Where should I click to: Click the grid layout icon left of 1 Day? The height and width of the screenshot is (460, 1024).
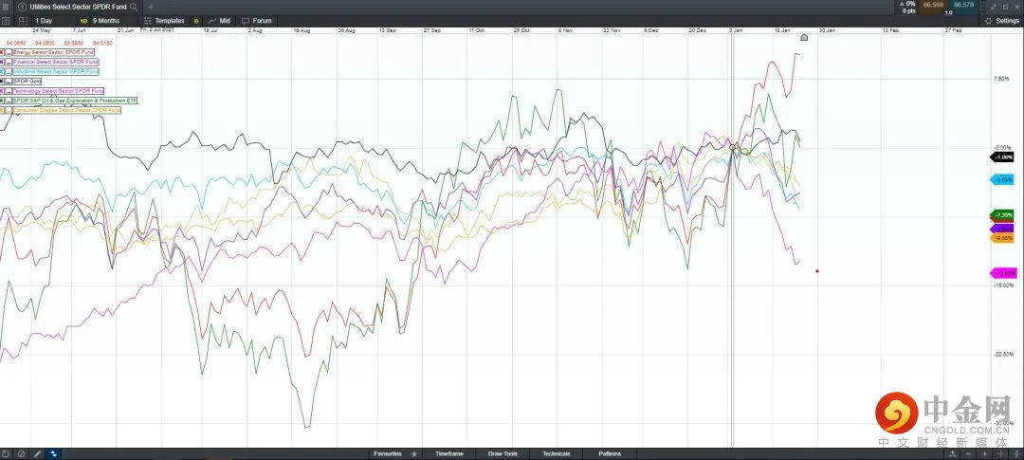23,21
